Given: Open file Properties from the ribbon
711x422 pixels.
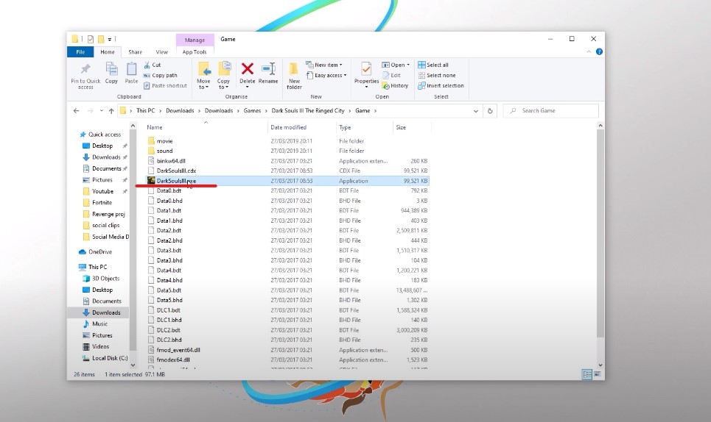Looking at the screenshot, I should [366, 75].
